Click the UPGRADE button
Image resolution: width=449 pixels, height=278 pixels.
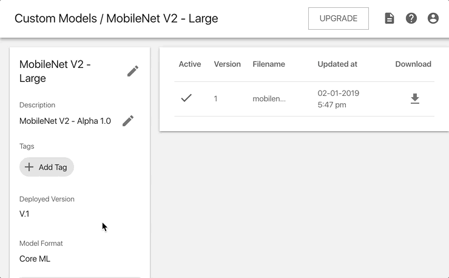click(339, 18)
